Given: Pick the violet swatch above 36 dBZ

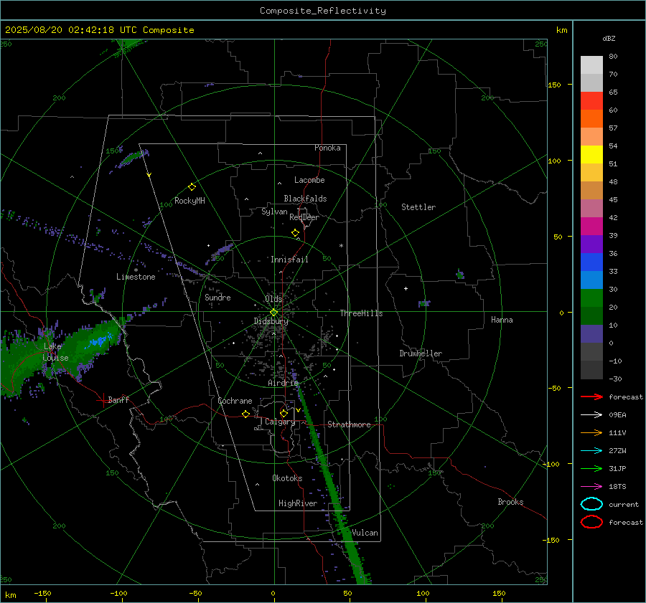Looking at the screenshot, I should [591, 244].
